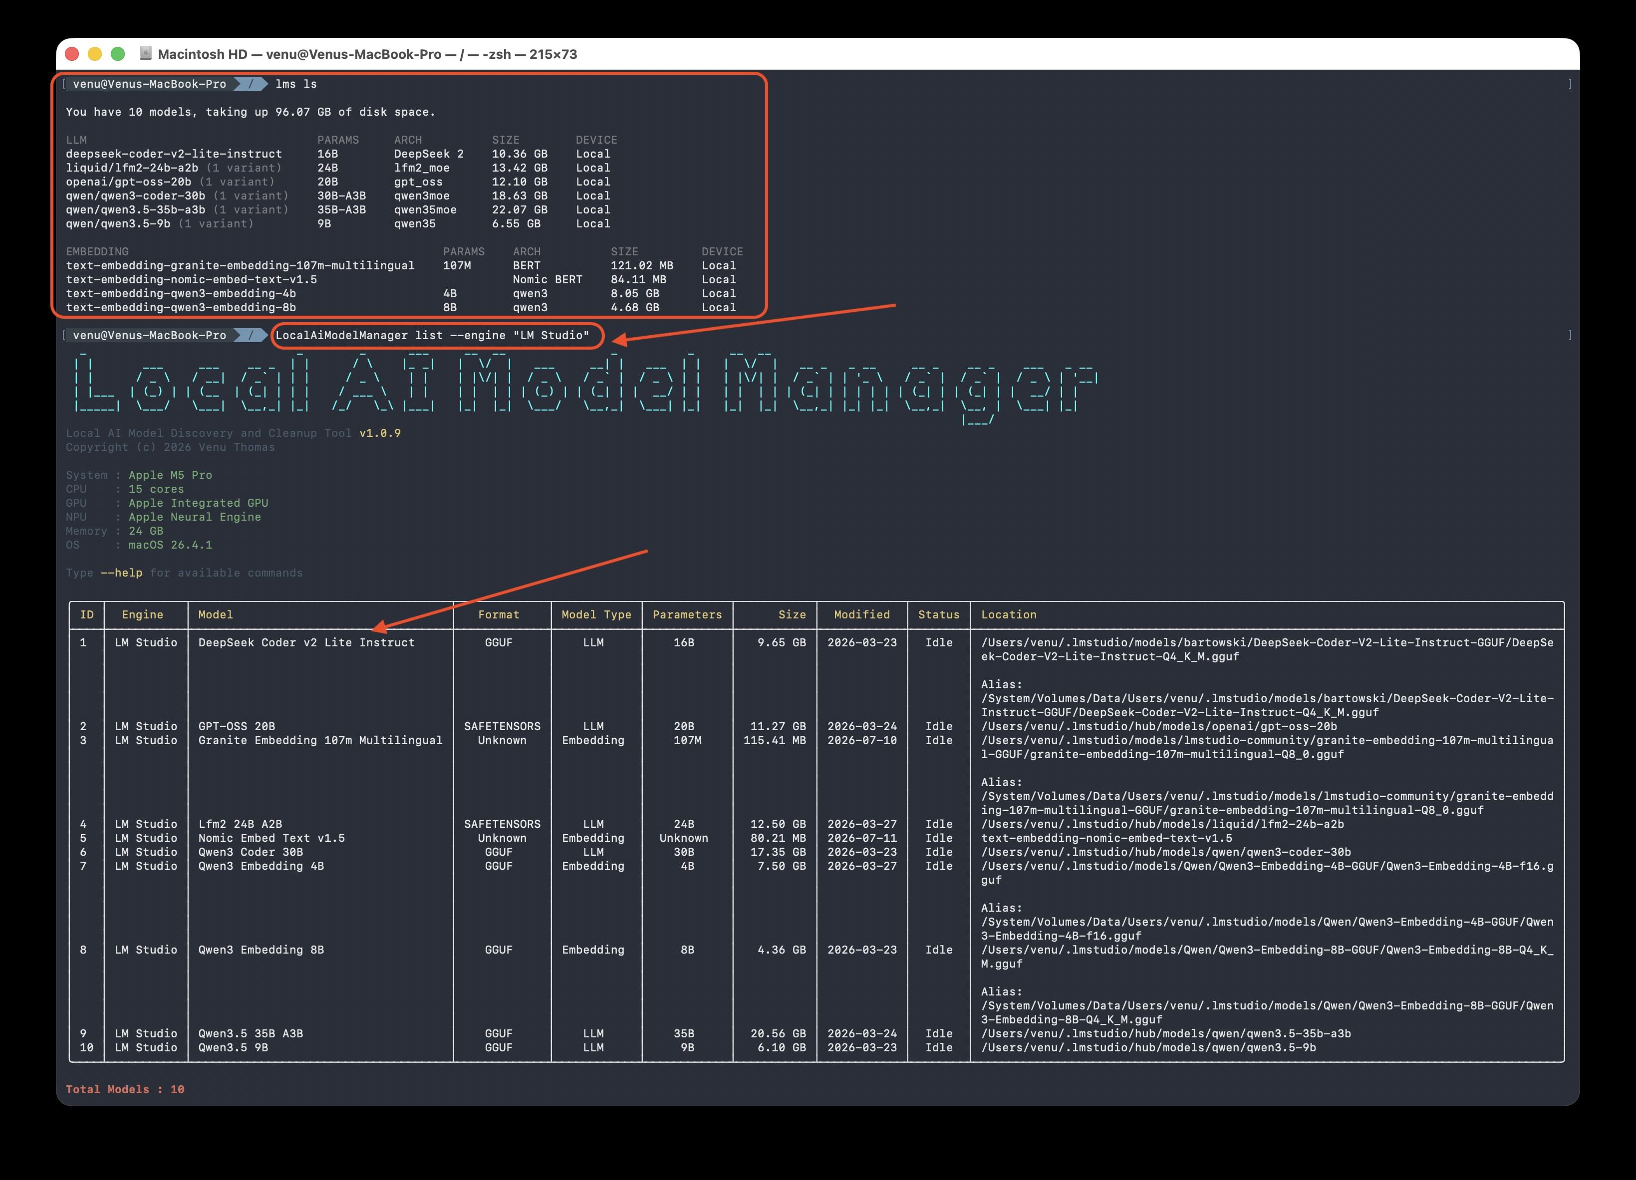Click the 15 cores CPU value
Image resolution: width=1636 pixels, height=1180 pixels.
click(157, 489)
